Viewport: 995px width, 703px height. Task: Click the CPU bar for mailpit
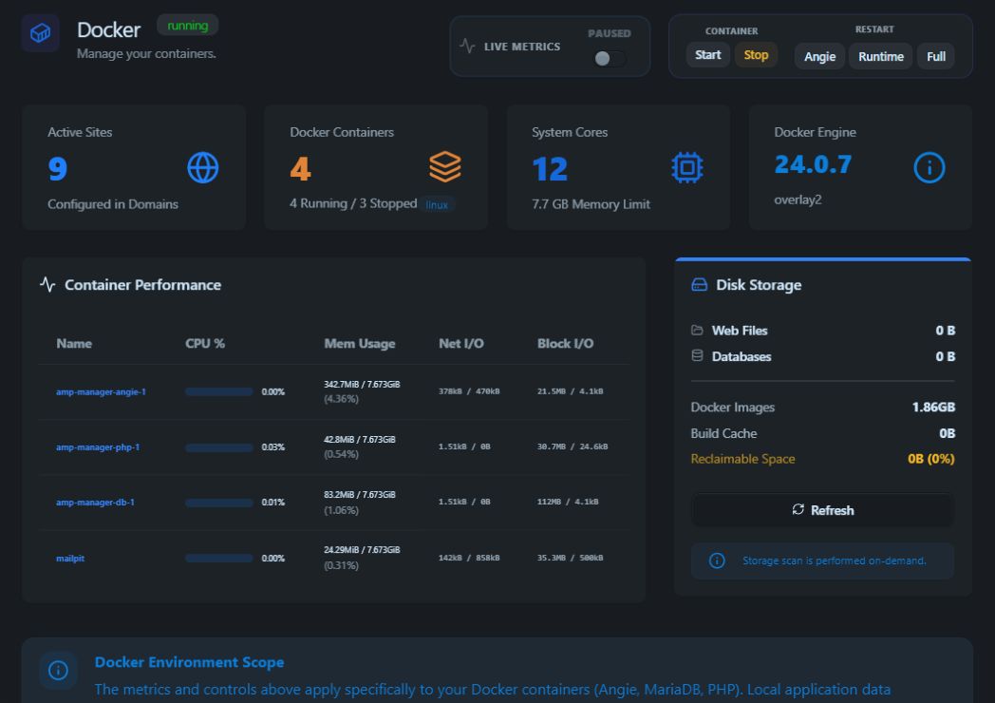point(219,559)
